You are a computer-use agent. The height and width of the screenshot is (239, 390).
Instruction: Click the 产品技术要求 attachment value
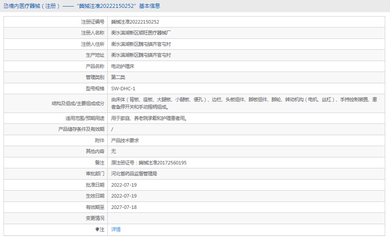125,140
